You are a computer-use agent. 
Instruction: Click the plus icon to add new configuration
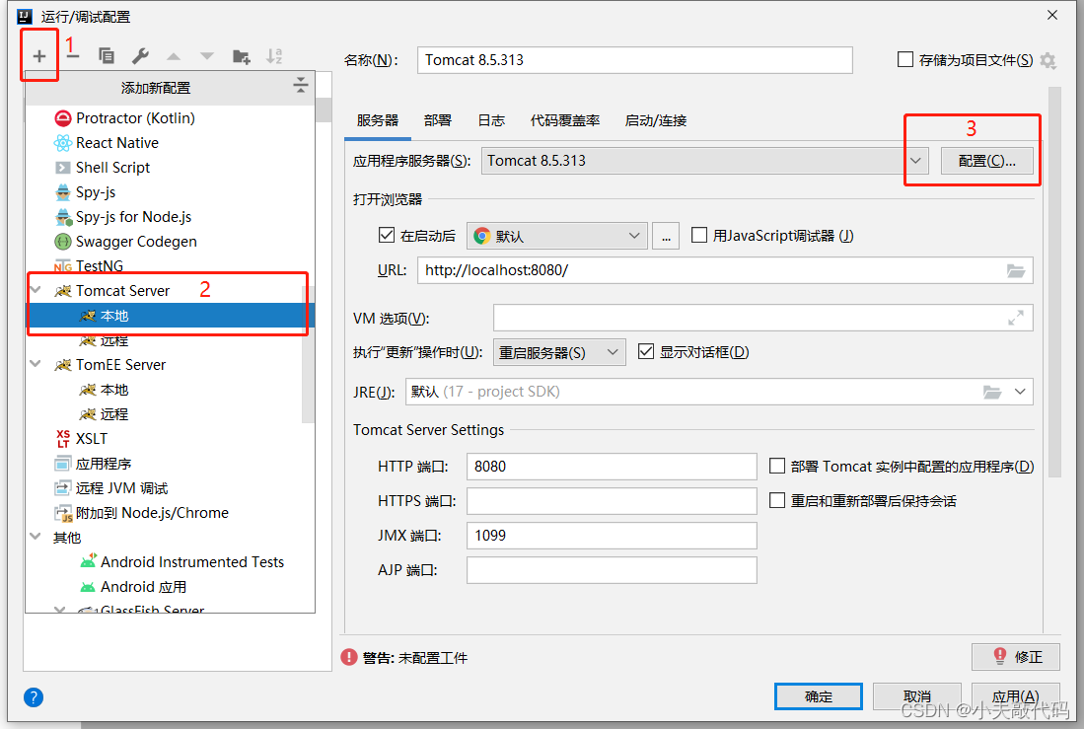pyautogui.click(x=39, y=56)
